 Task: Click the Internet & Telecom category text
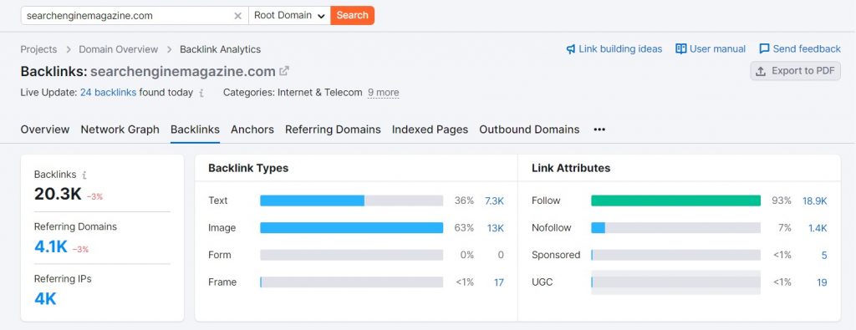click(320, 93)
